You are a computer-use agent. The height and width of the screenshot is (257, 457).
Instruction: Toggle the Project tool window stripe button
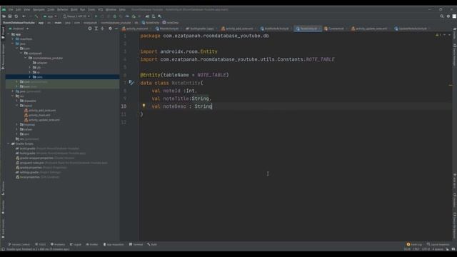tap(3, 33)
